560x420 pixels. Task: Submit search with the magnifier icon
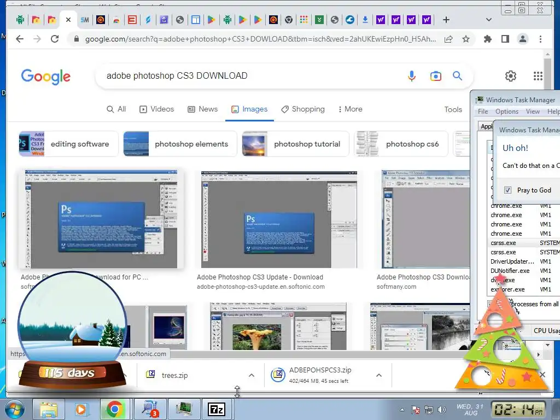458,75
